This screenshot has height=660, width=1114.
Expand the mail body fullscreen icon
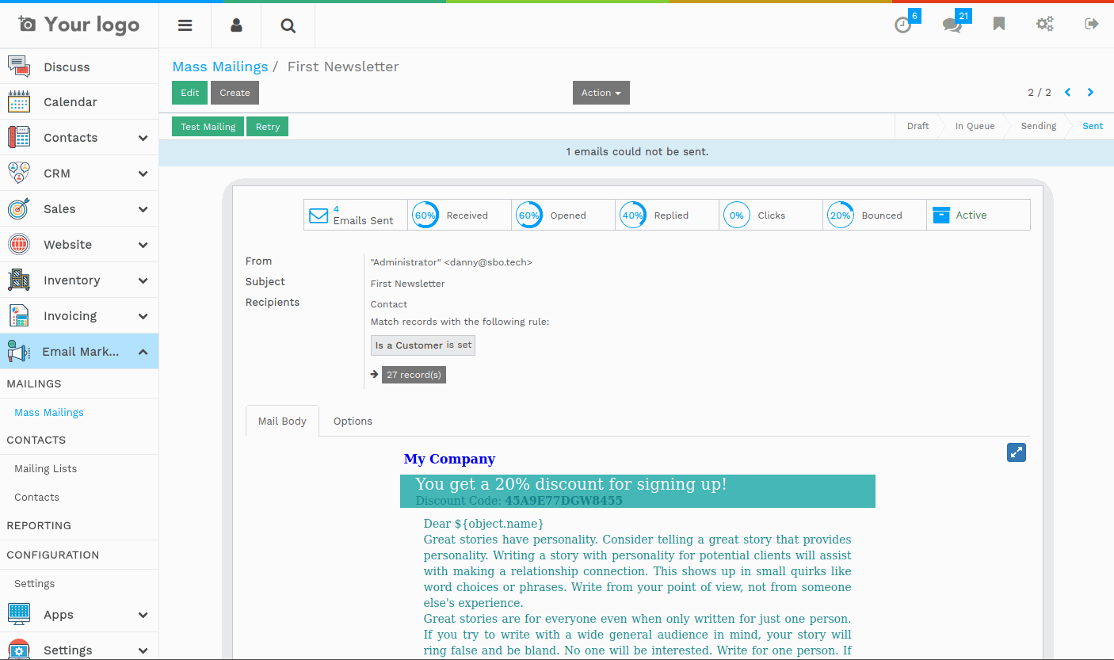[1016, 452]
